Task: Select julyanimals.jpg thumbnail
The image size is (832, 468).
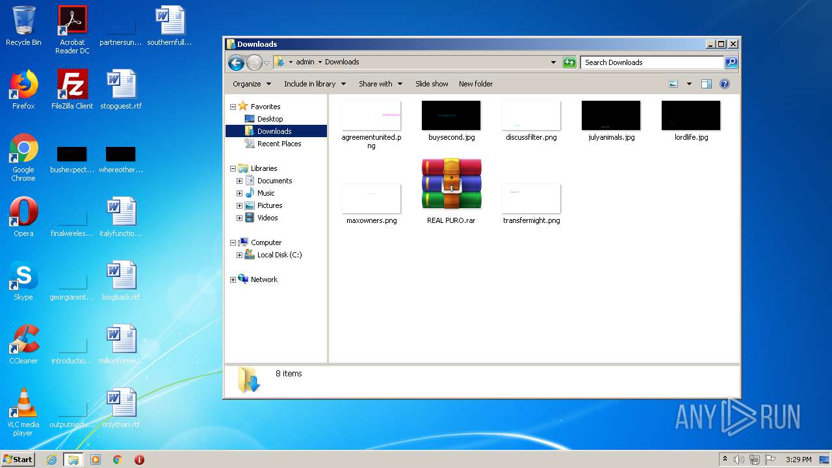Action: point(611,121)
